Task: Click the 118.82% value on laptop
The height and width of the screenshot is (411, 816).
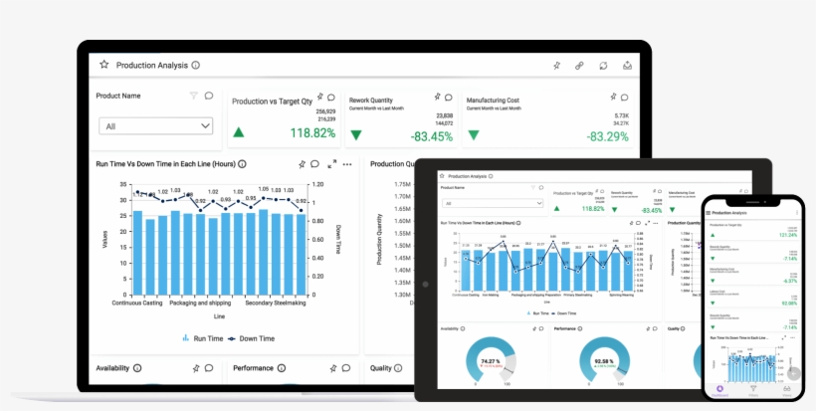Action: point(312,133)
